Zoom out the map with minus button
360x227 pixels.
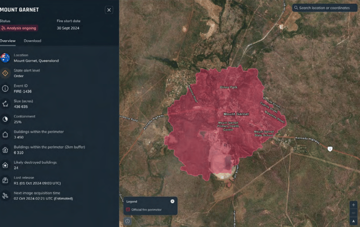354,213
